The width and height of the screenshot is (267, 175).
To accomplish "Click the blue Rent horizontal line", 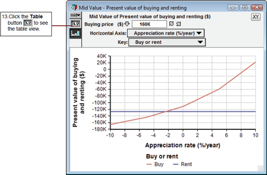I will (x=183, y=111).
